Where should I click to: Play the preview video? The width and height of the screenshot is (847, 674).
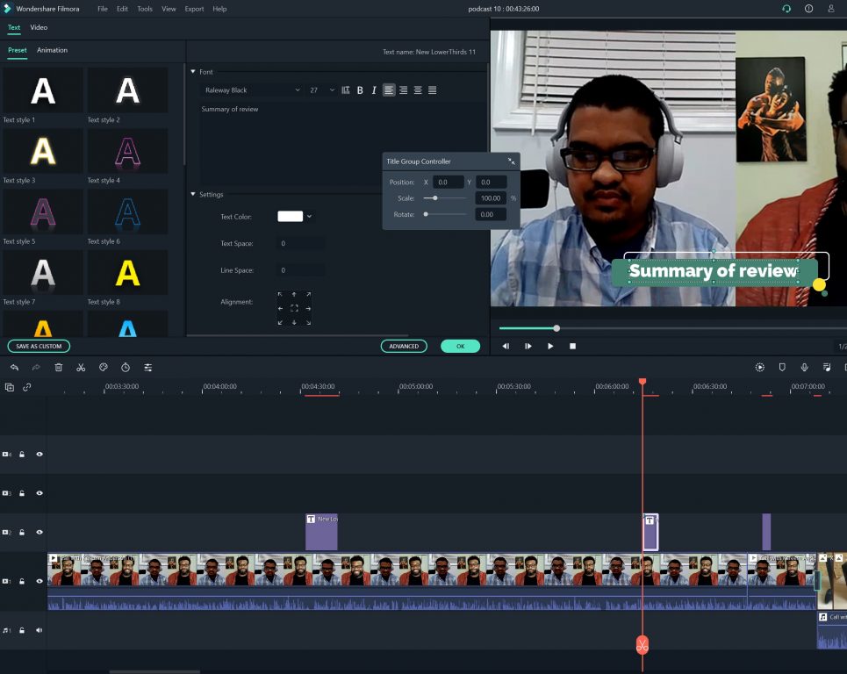[550, 346]
